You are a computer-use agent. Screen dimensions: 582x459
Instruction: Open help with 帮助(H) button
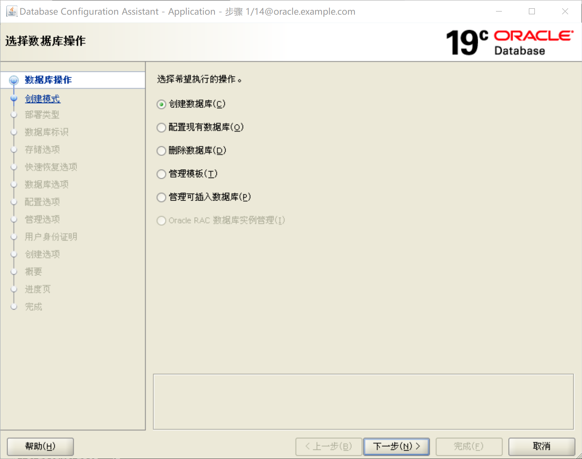pyautogui.click(x=40, y=447)
